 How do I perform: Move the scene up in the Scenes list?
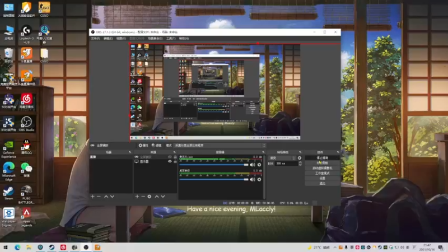coord(106,197)
